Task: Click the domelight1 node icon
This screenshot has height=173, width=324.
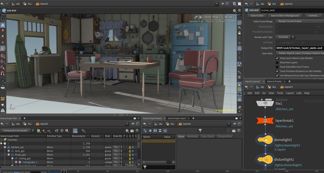Action: [x=265, y=140]
